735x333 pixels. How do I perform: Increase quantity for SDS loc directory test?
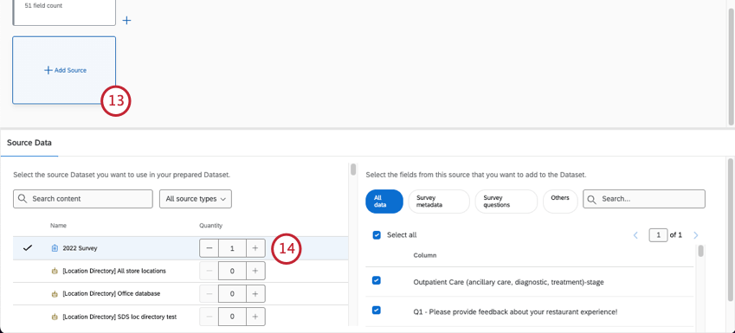255,317
